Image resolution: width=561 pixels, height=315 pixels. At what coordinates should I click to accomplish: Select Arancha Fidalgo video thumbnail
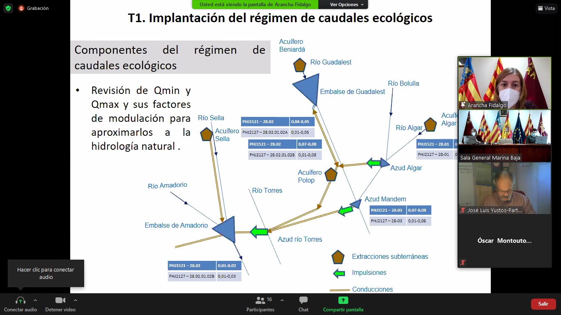[x=505, y=83]
